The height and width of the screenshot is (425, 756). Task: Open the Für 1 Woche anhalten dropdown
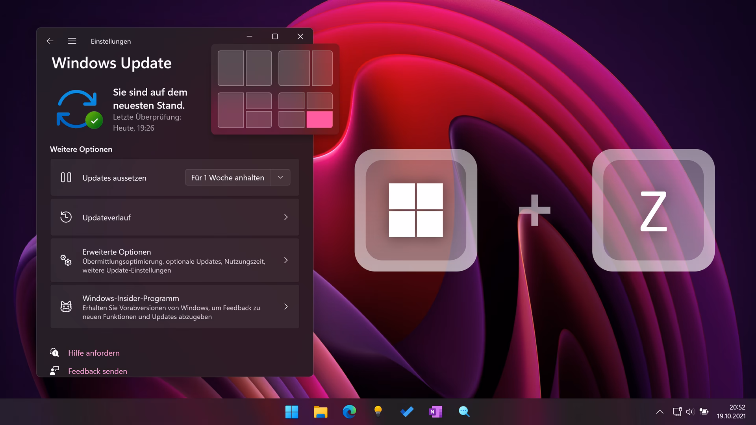[280, 177]
